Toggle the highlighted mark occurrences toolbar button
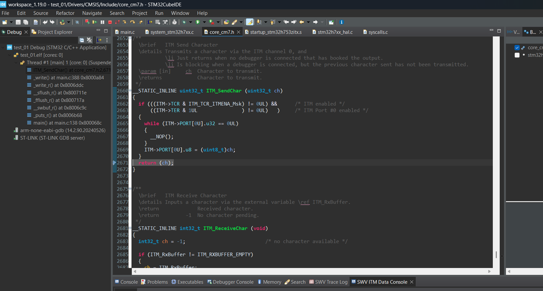Viewport: 543px width, 291px height. [x=249, y=22]
